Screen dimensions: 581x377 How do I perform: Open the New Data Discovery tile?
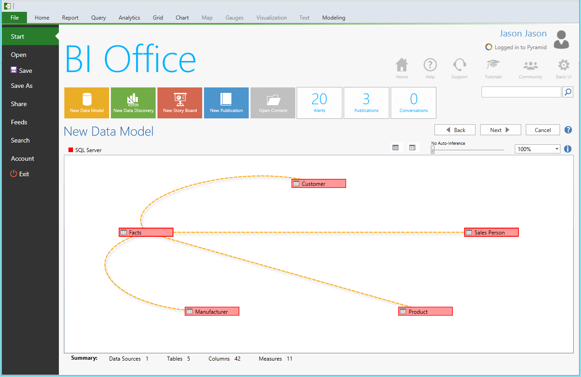[133, 103]
